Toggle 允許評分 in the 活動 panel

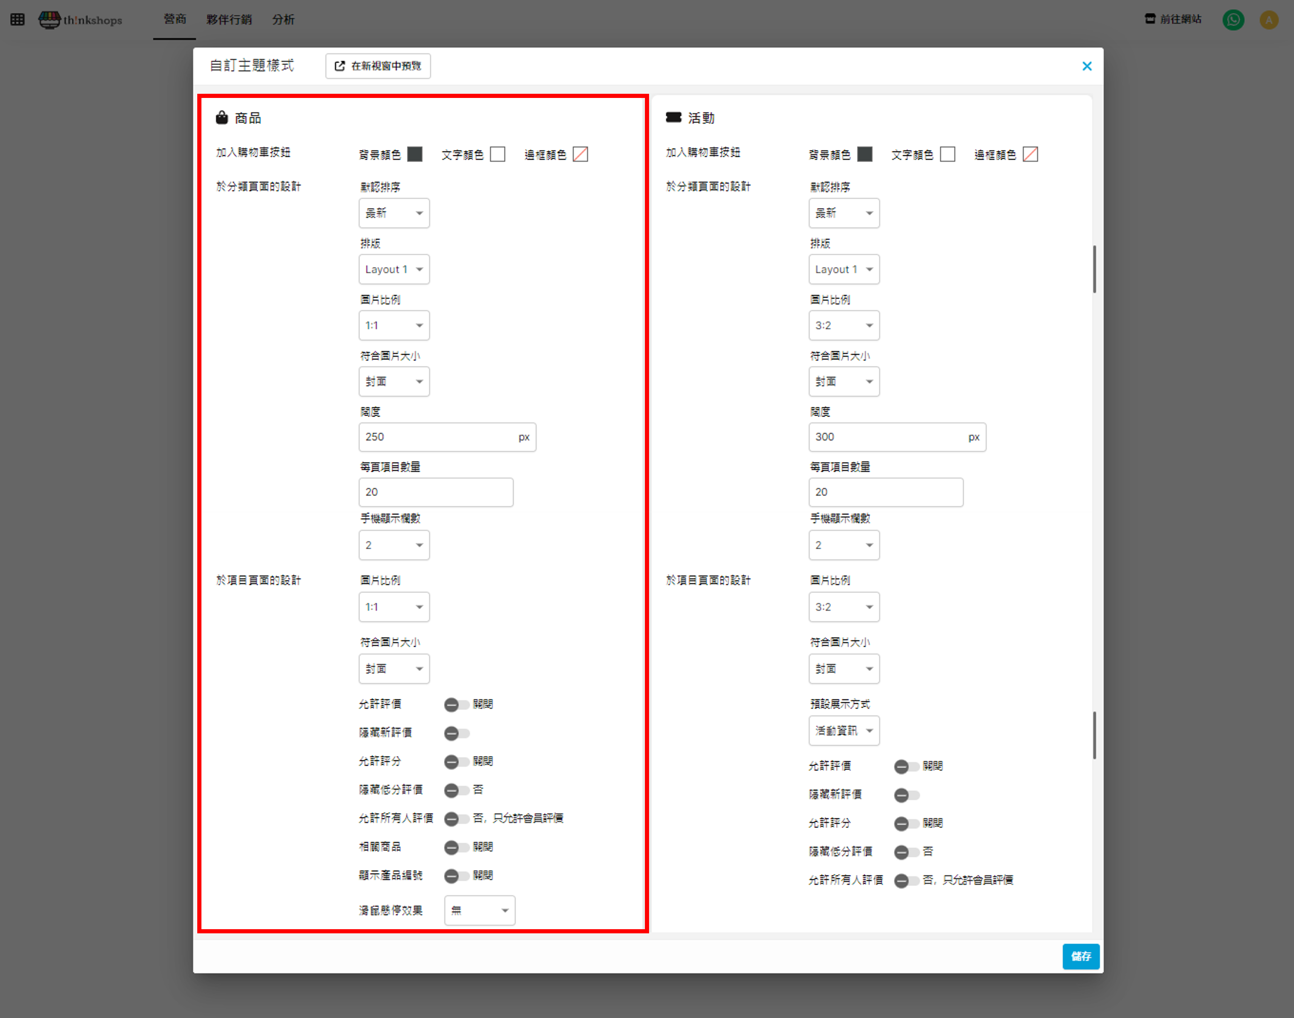point(906,823)
